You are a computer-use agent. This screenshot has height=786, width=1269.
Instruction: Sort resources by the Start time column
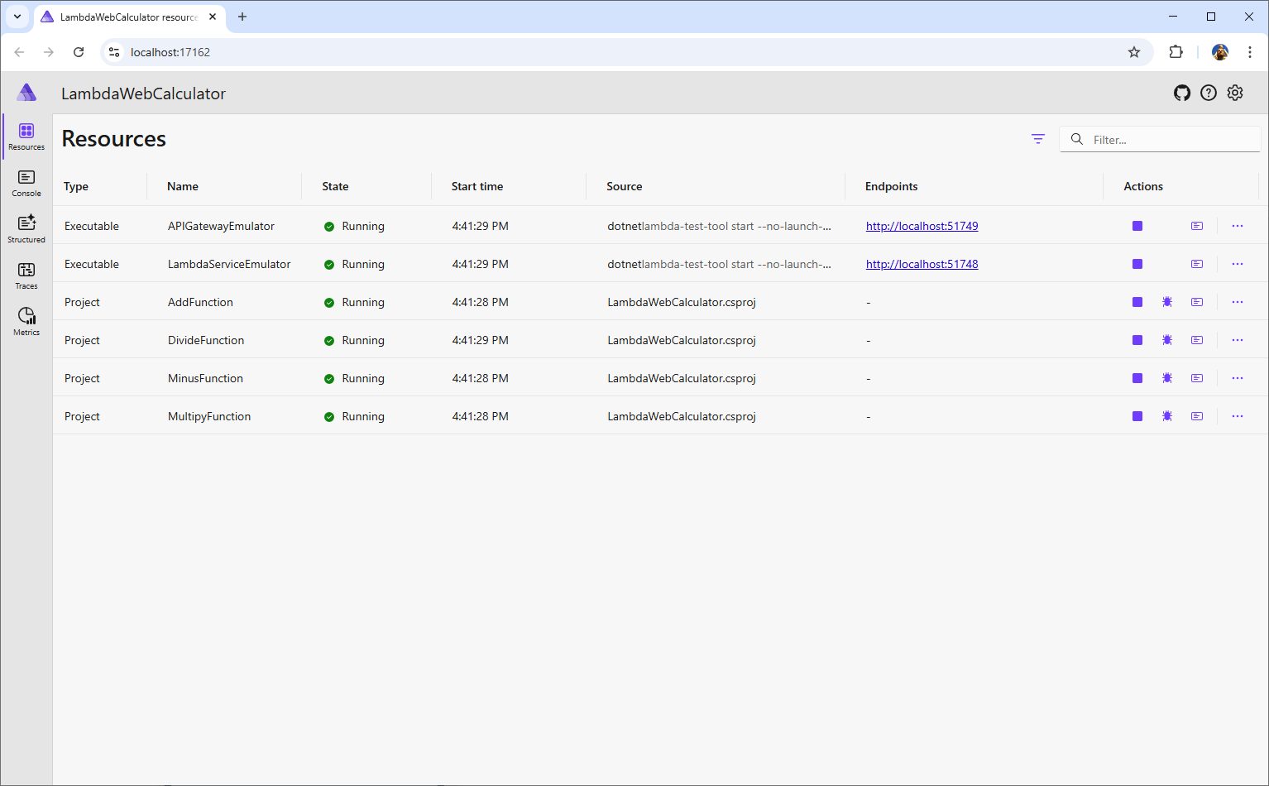[477, 186]
